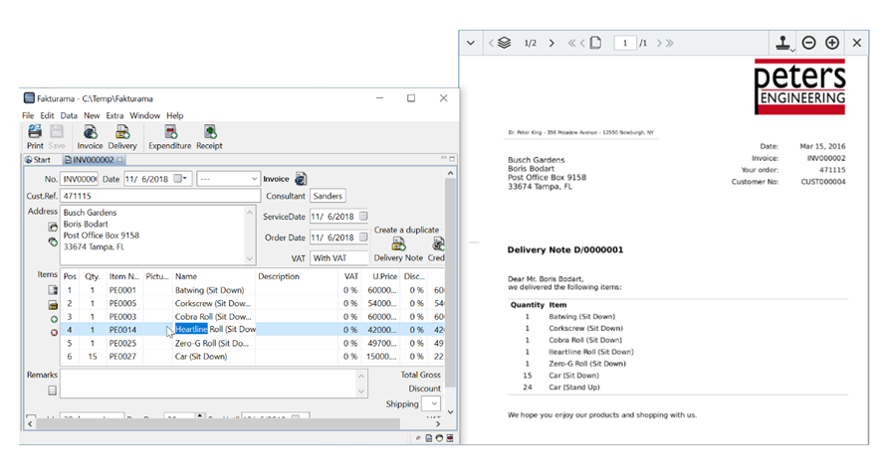Open a new Expenditure voucher

tap(170, 136)
